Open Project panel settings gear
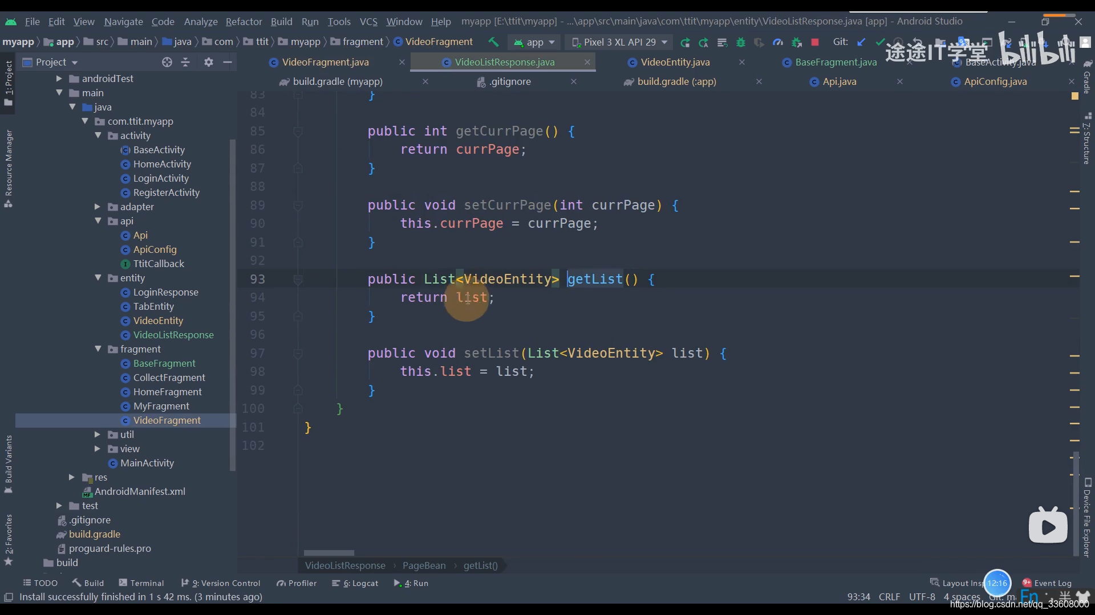The height and width of the screenshot is (615, 1095). [x=209, y=62]
